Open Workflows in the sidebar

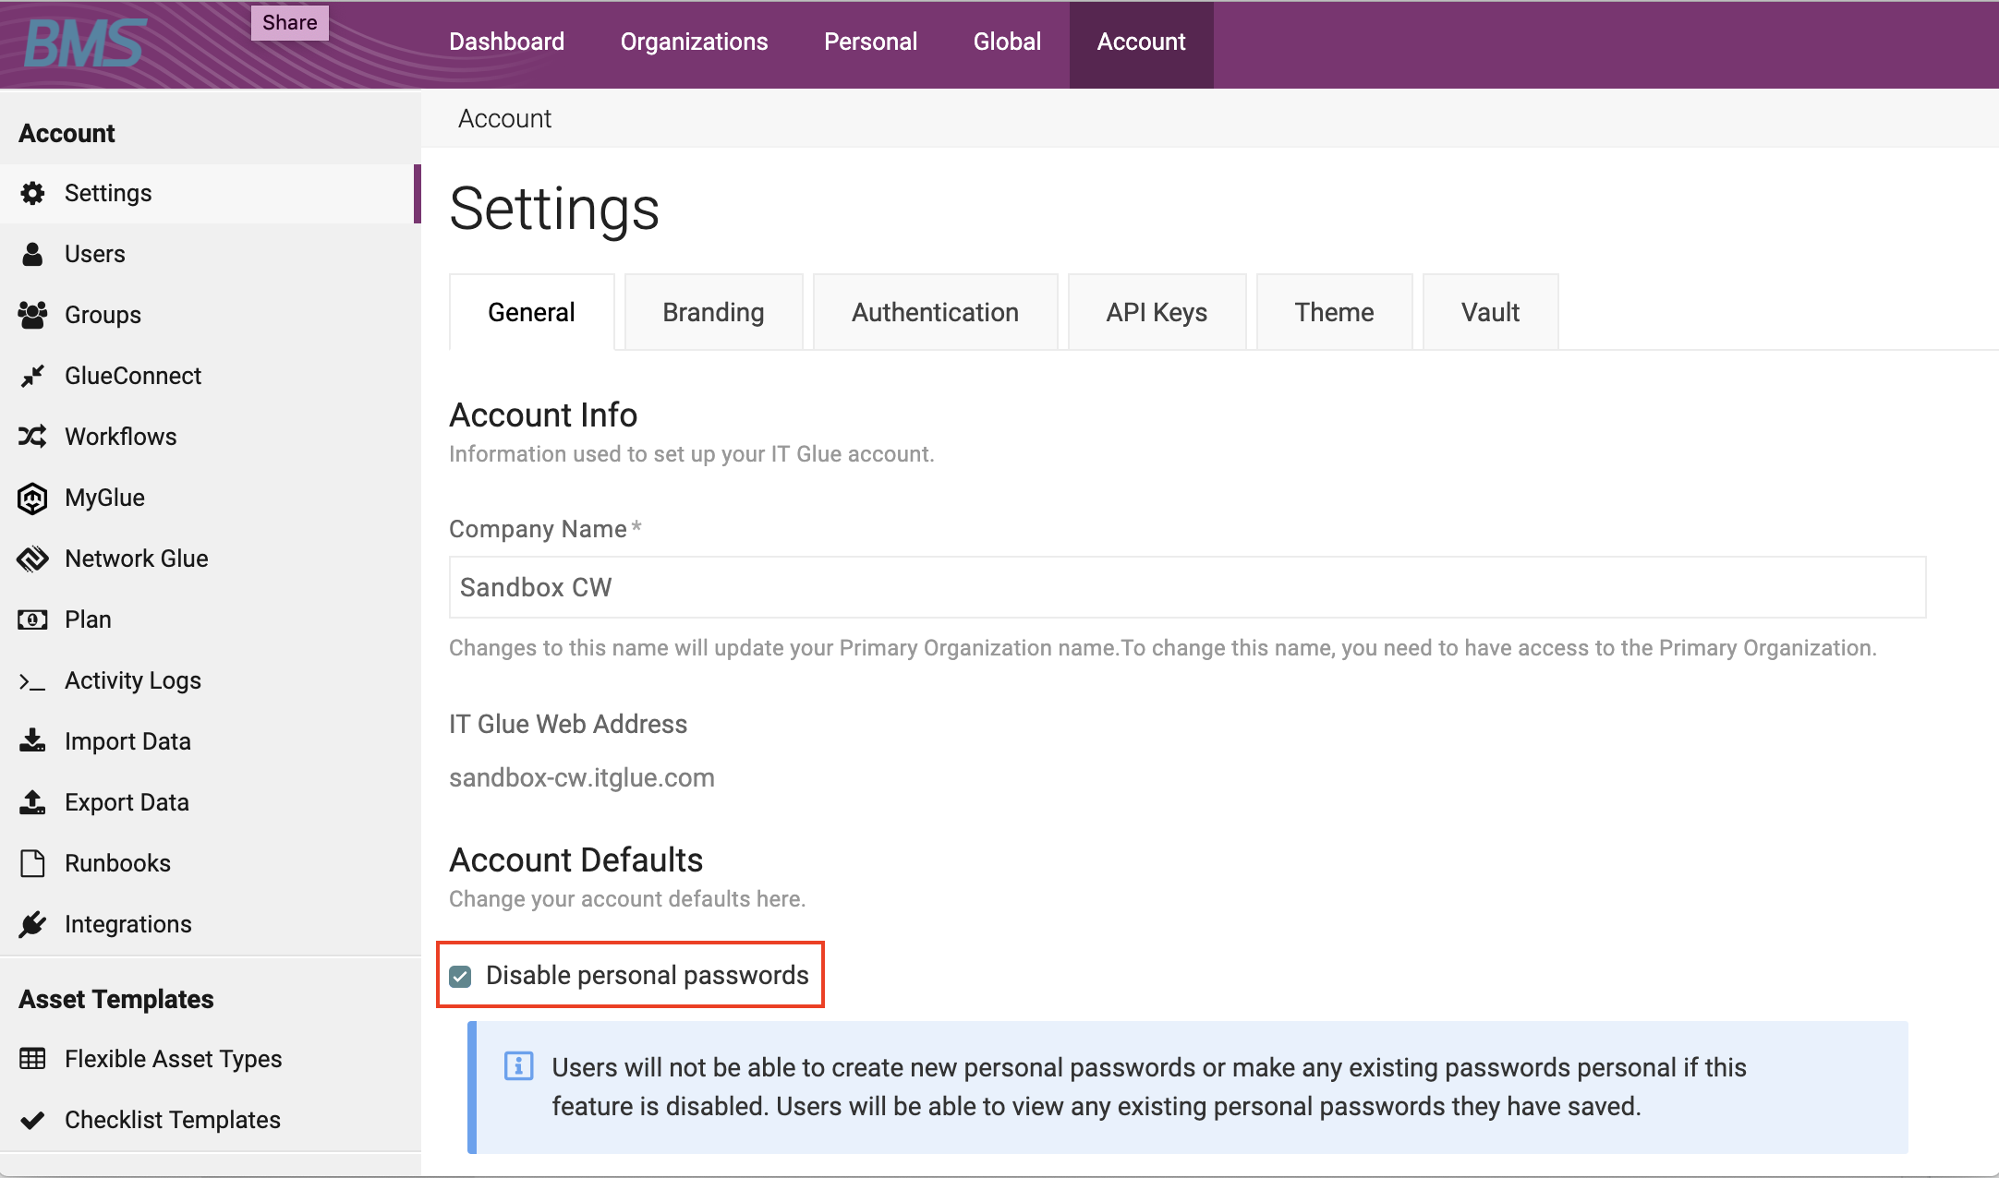click(211, 437)
